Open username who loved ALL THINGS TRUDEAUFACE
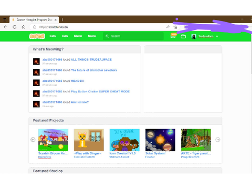This screenshot has height=189, width=252. [52, 59]
